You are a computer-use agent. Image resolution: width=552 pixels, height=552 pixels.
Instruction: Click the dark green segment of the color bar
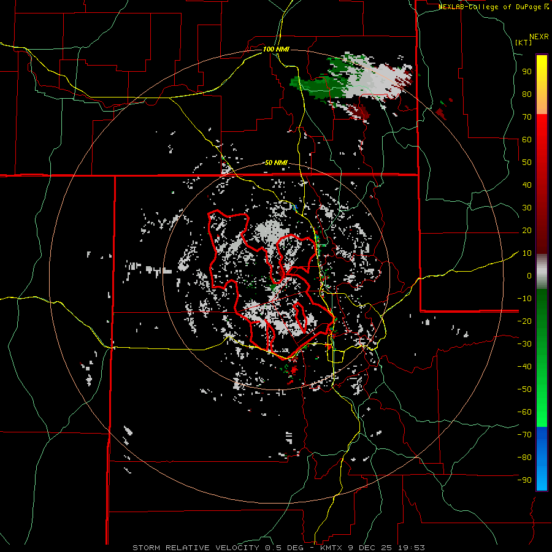[x=542, y=306]
